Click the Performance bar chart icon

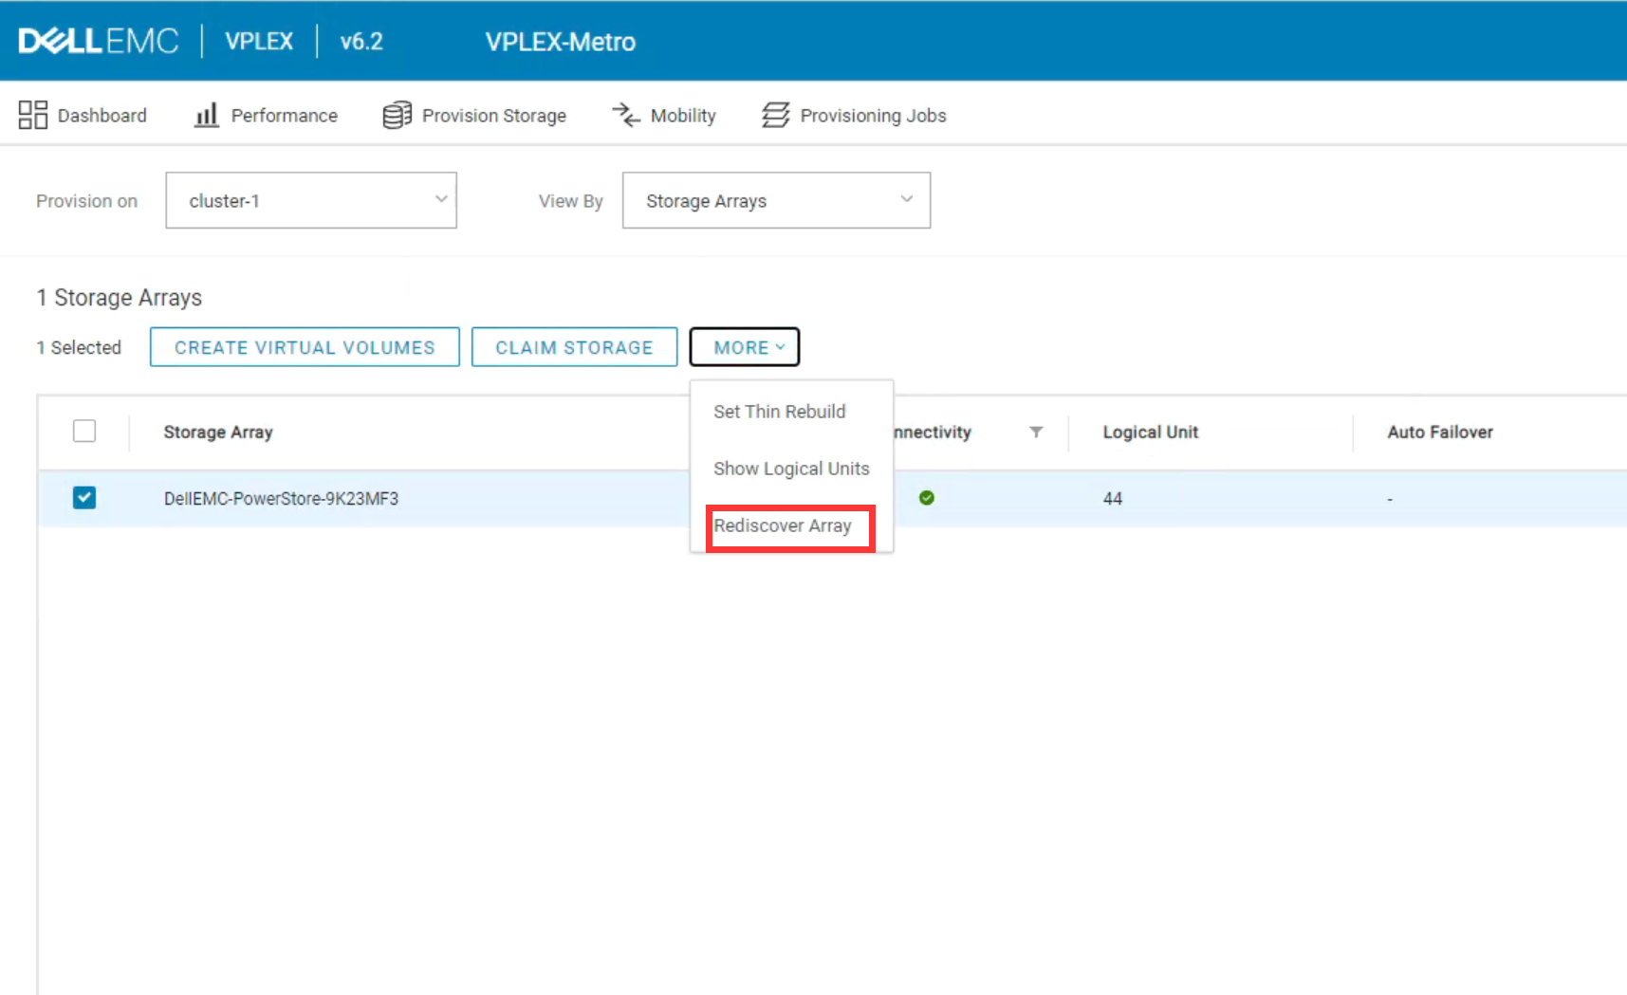click(206, 115)
